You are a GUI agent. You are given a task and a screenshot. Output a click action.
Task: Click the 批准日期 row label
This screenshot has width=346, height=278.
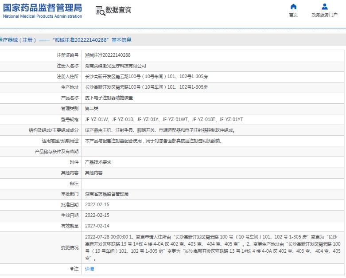[70, 204]
